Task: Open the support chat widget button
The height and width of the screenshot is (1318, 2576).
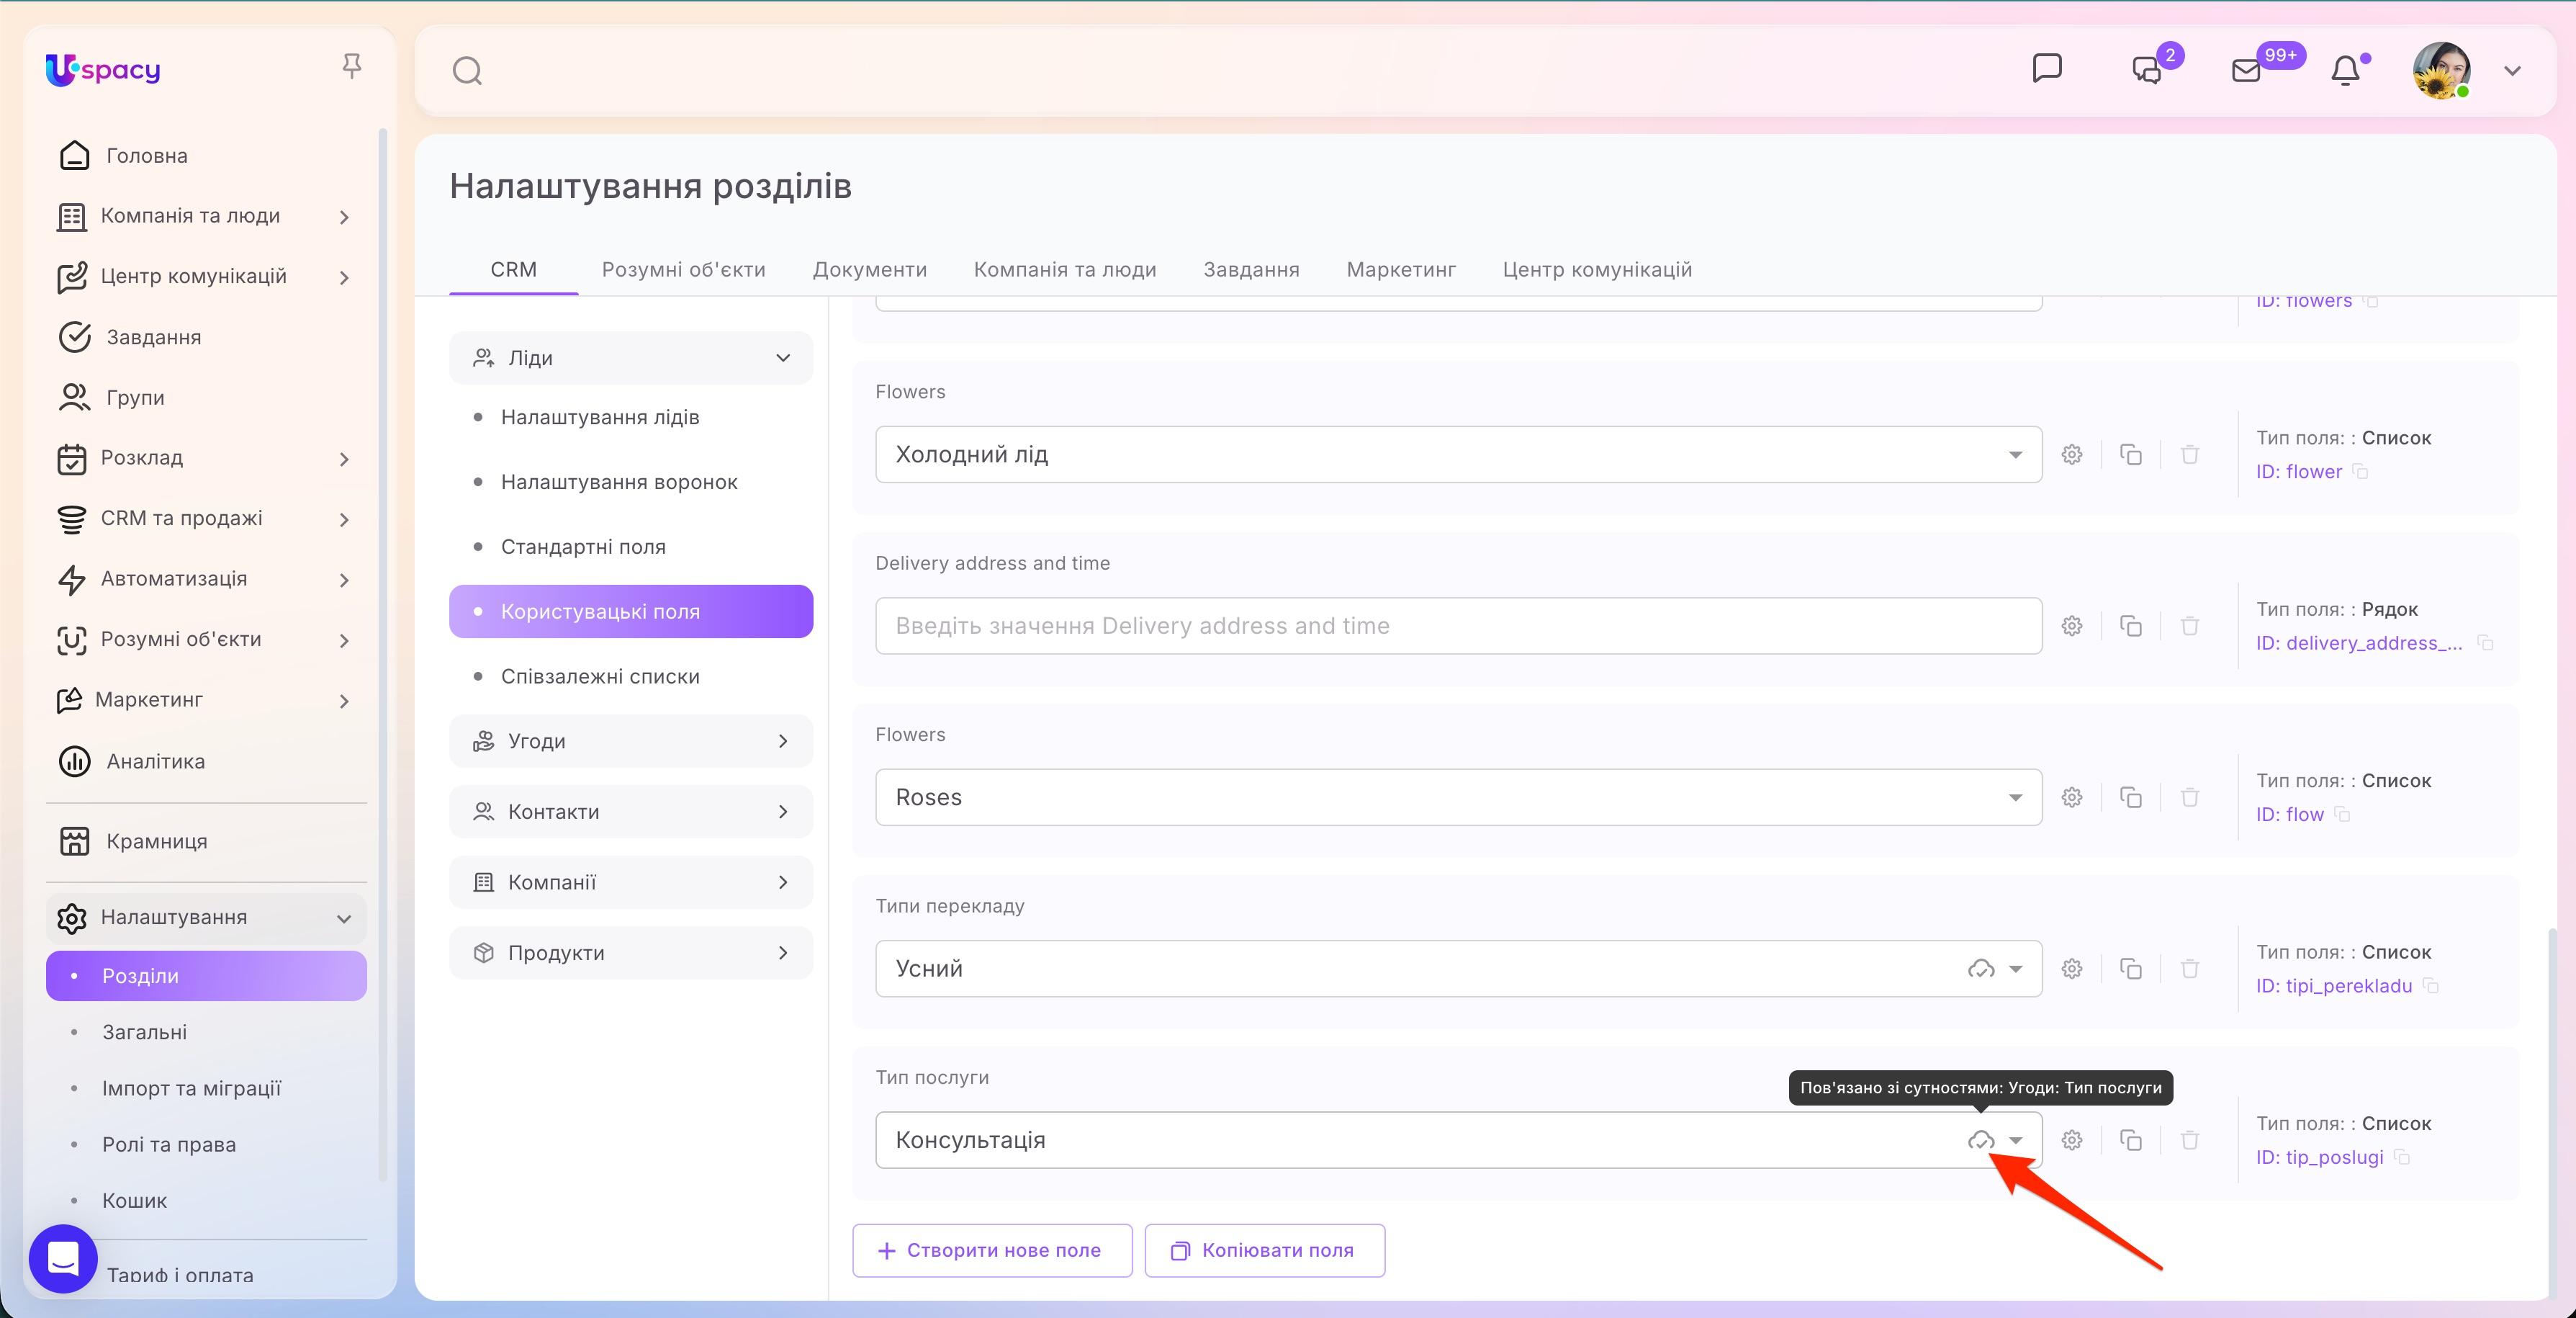Action: pos(63,1259)
